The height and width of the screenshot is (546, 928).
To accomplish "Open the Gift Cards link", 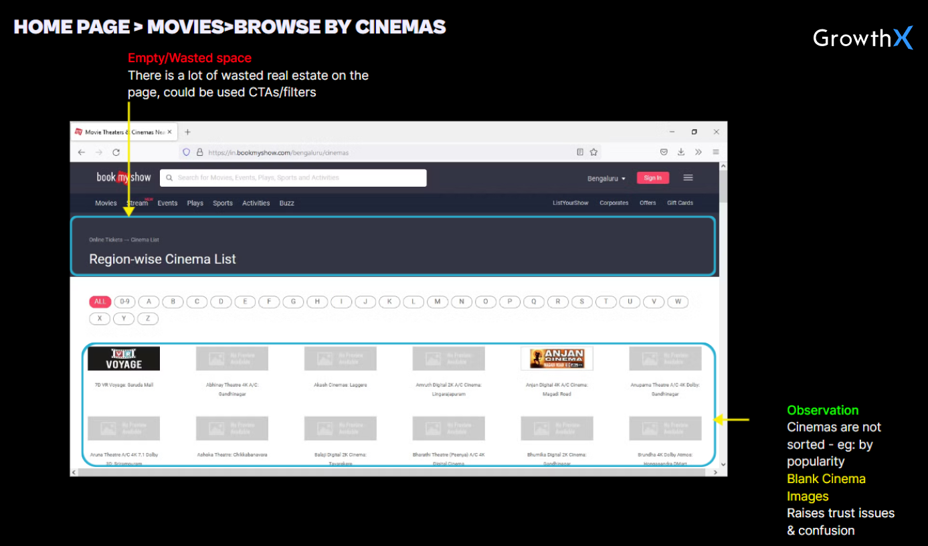I will point(680,203).
